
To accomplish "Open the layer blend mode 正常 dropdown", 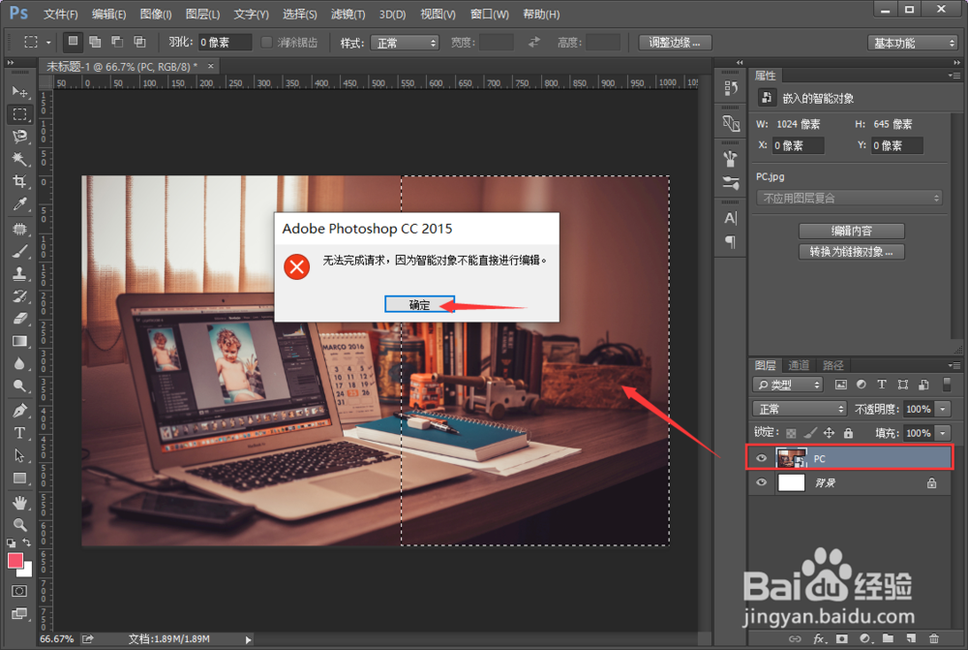I will 800,409.
